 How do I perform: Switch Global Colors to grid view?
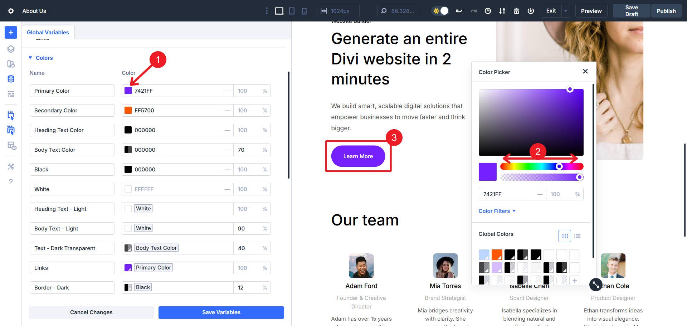[x=565, y=236]
